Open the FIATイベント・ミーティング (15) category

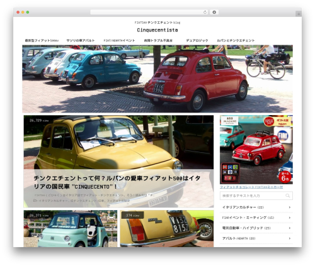tap(256, 218)
